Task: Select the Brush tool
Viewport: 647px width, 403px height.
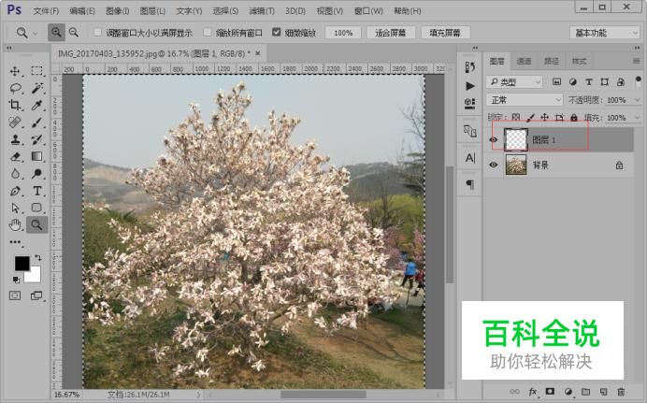Action: tap(36, 122)
